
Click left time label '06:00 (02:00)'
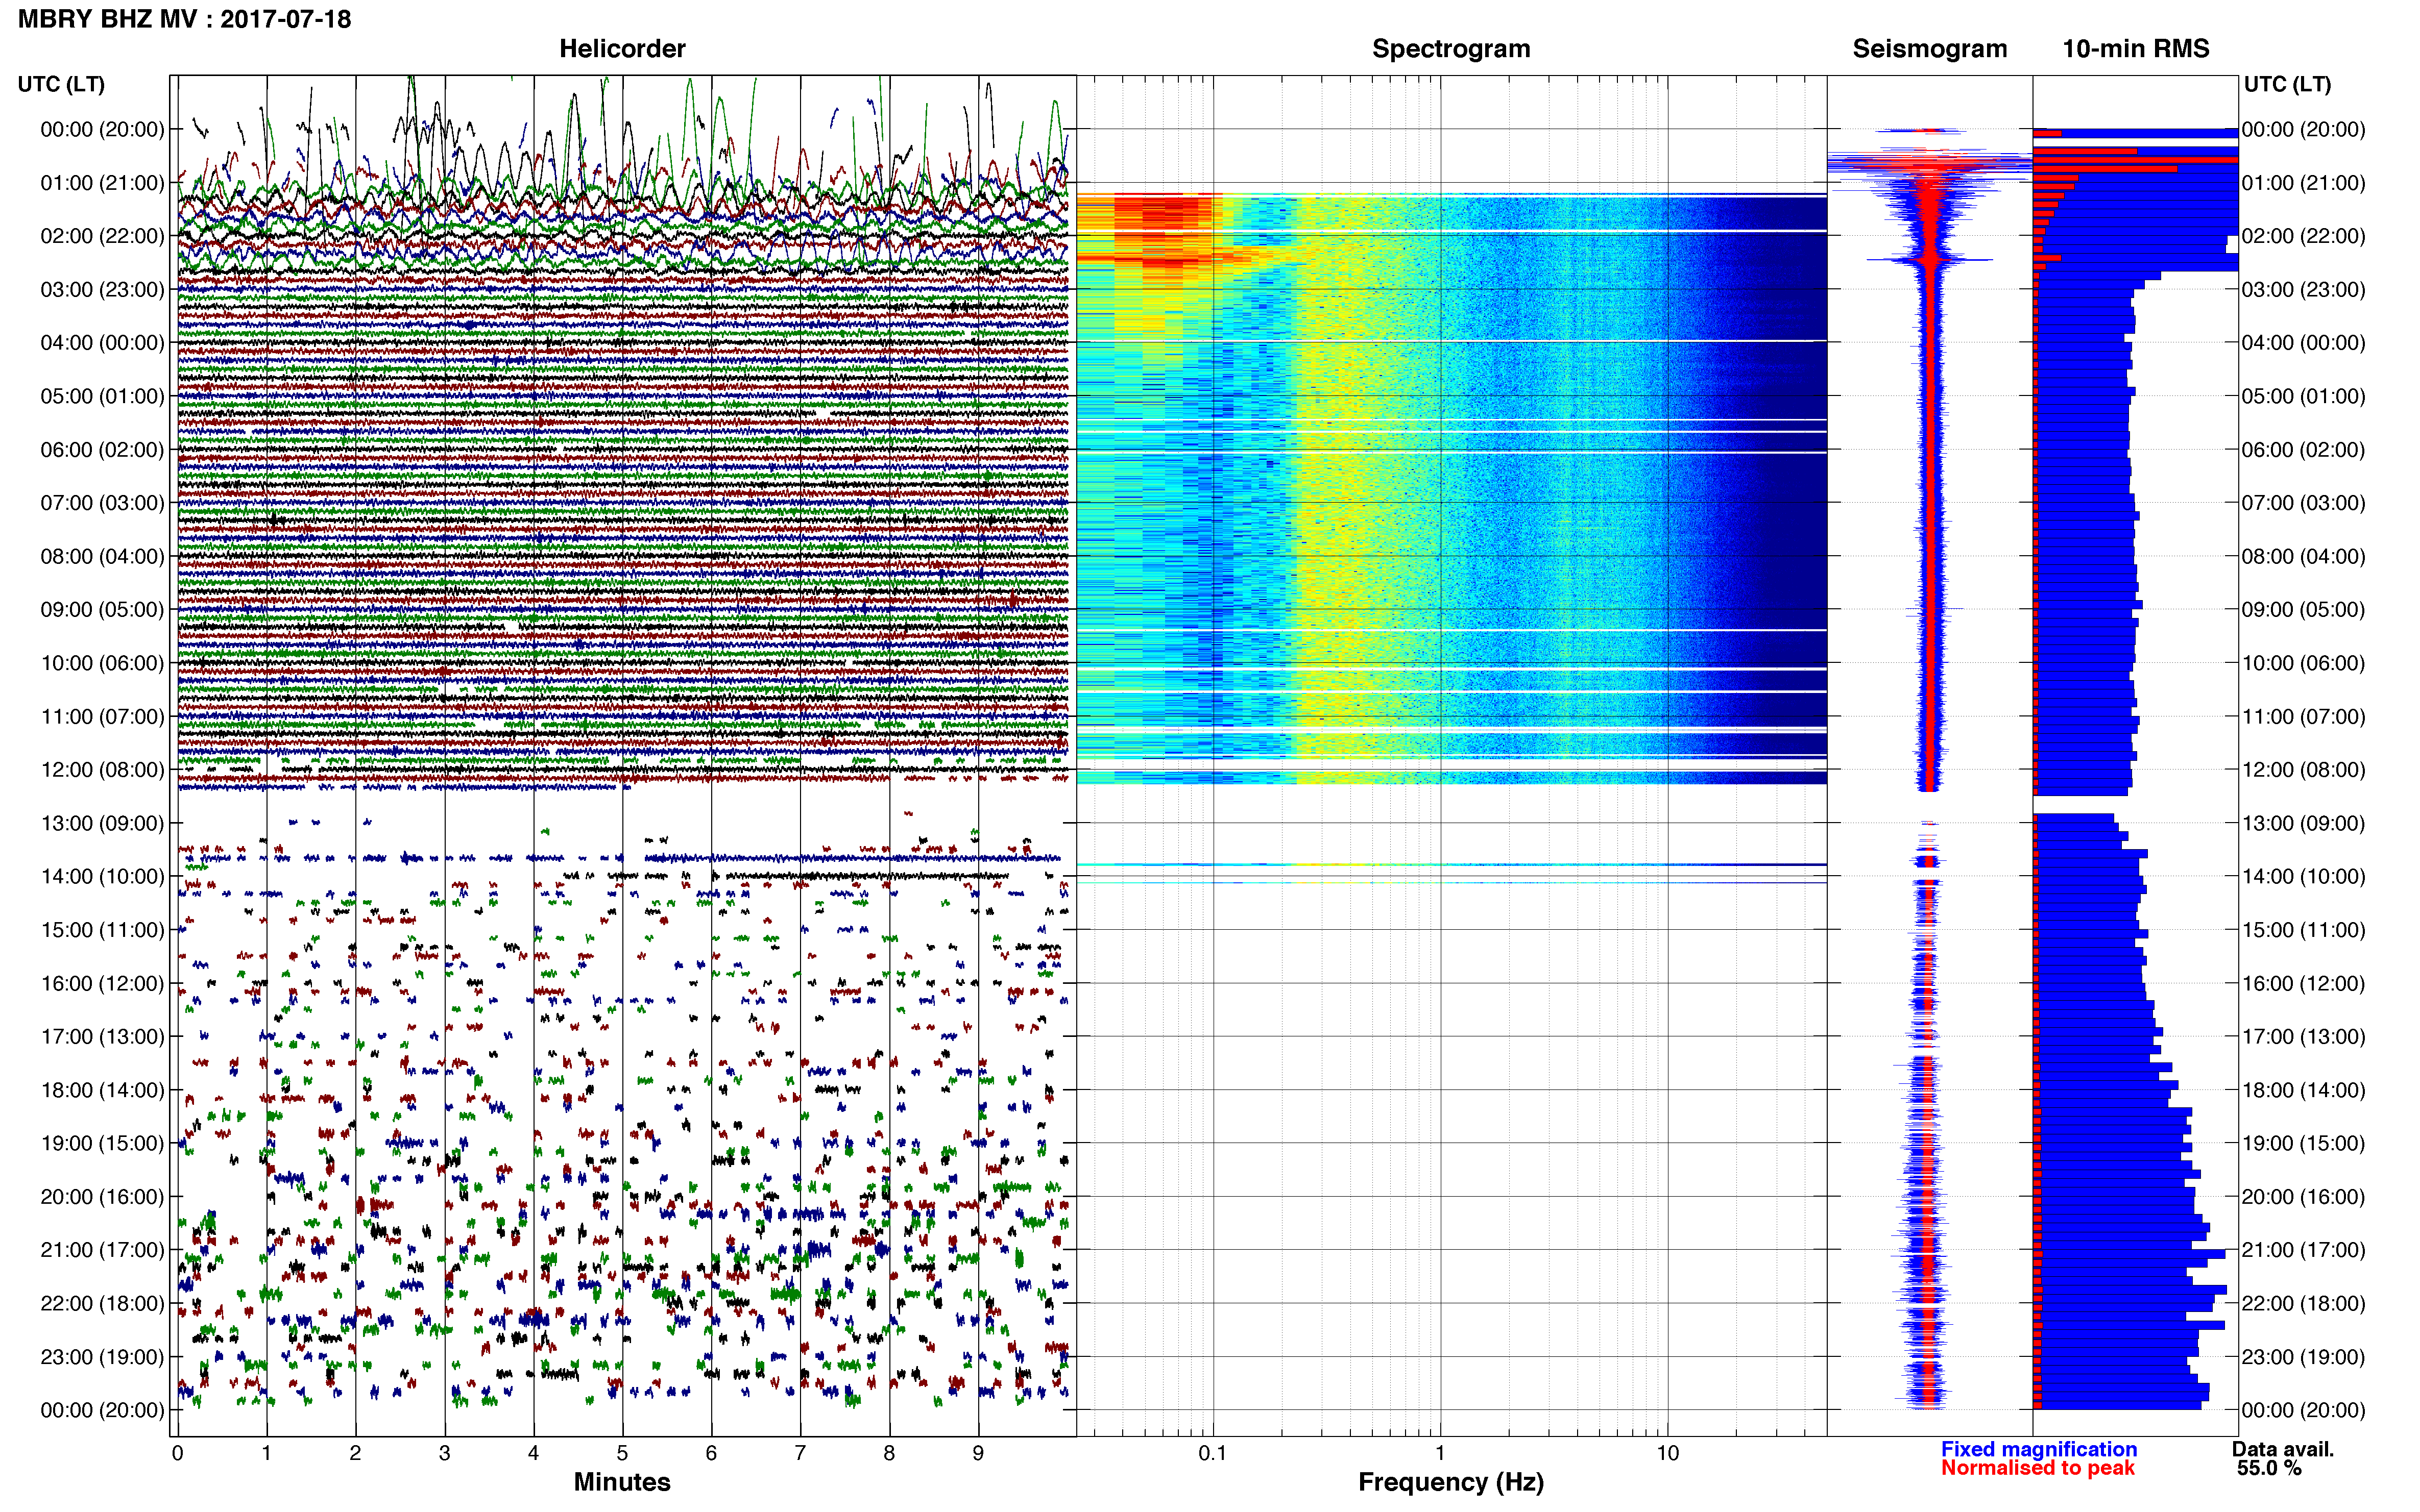[102, 450]
